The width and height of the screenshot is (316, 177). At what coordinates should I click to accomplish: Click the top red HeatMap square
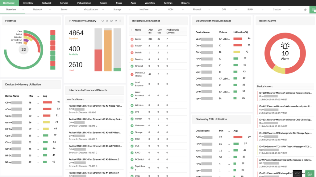tap(53, 33)
